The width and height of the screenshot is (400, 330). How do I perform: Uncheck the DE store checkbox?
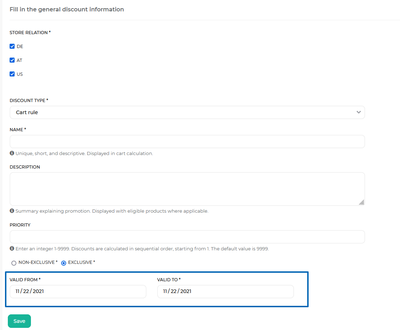pos(12,46)
